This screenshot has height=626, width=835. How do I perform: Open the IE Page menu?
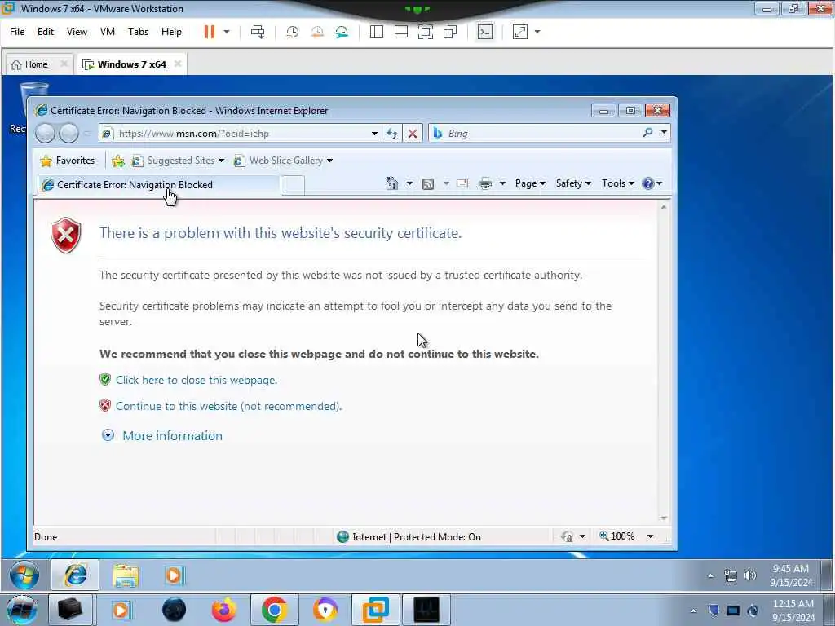pos(530,183)
